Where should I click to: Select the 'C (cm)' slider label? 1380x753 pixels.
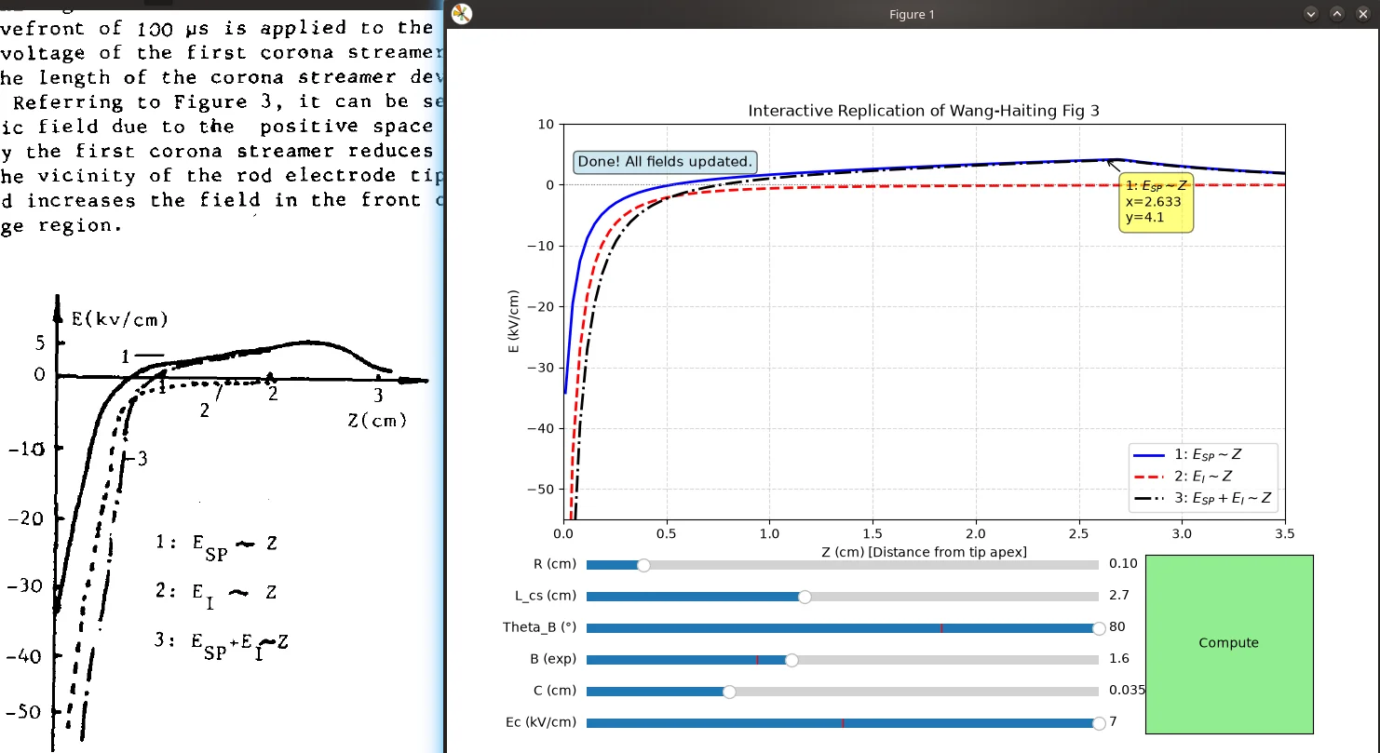556,691
